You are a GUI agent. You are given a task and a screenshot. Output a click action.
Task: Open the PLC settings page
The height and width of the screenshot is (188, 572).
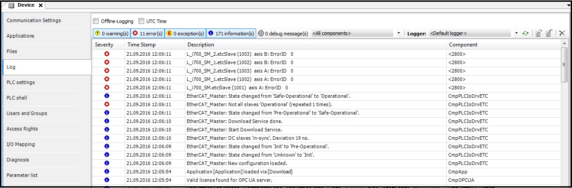46,82
